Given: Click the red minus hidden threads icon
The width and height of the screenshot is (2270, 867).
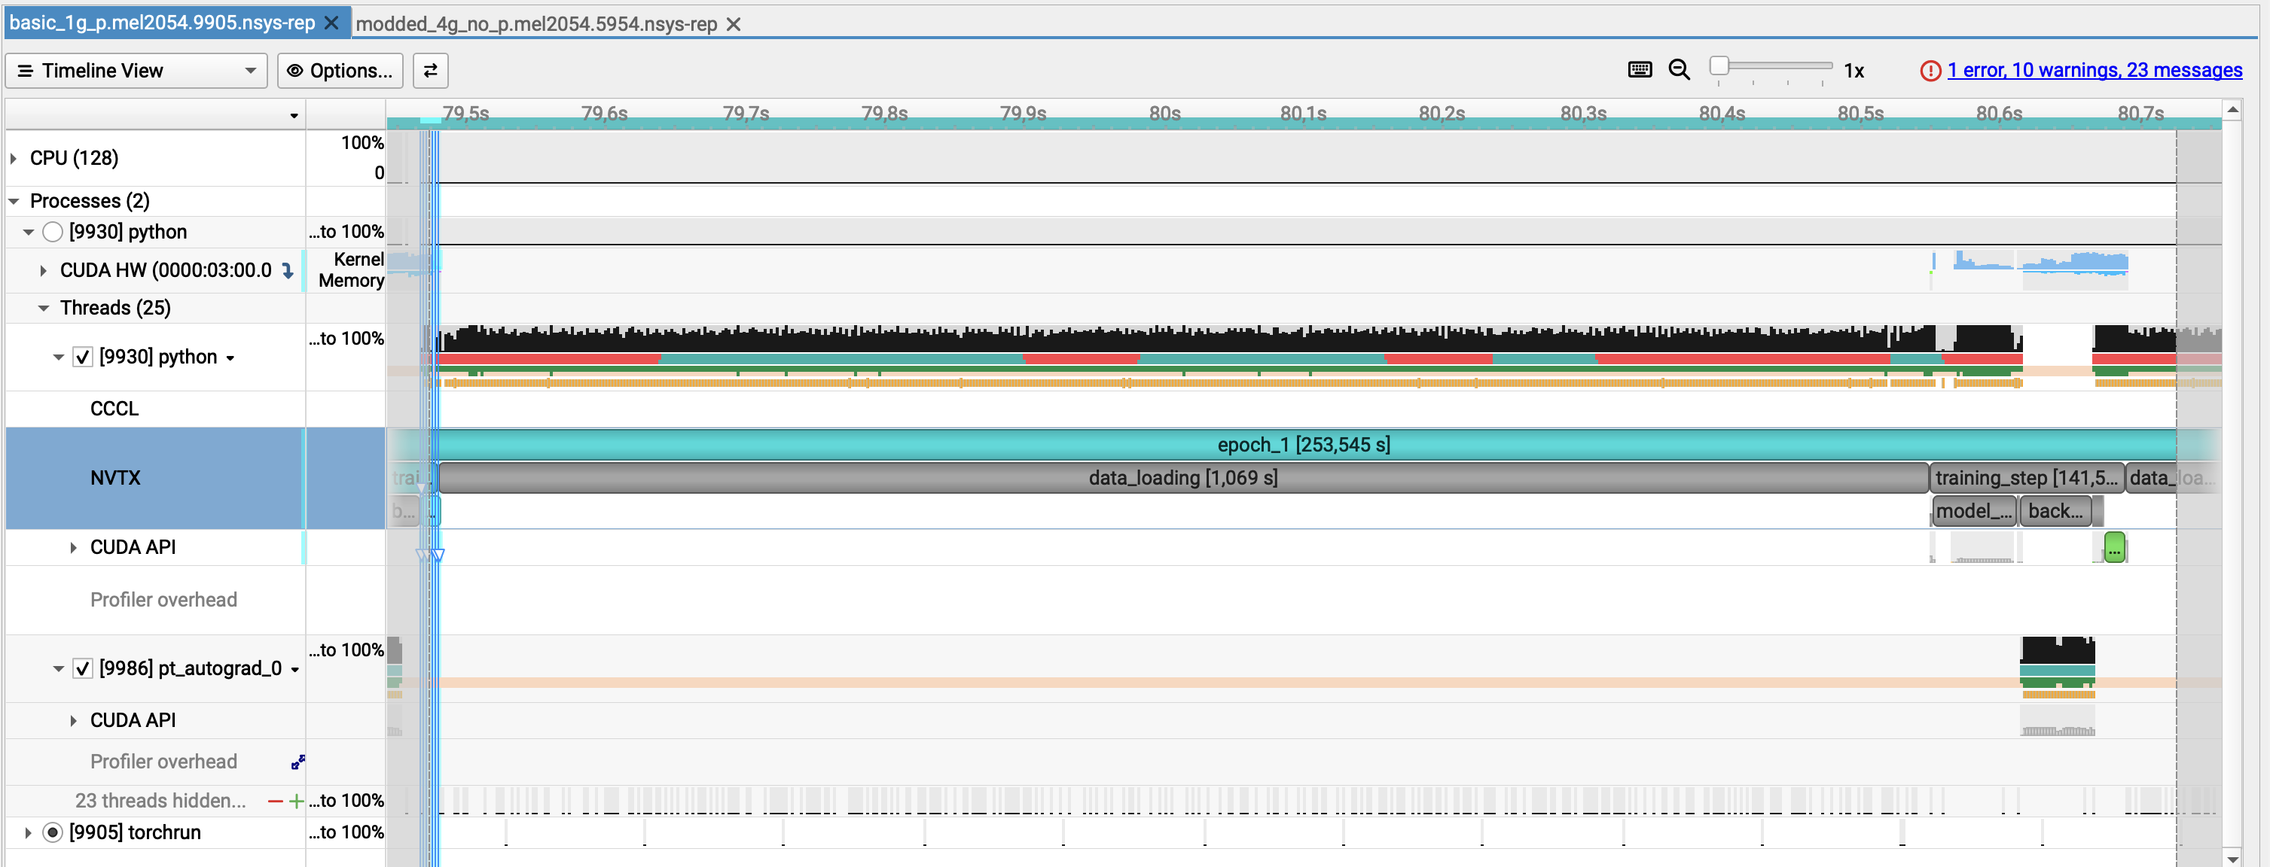Looking at the screenshot, I should [x=275, y=801].
